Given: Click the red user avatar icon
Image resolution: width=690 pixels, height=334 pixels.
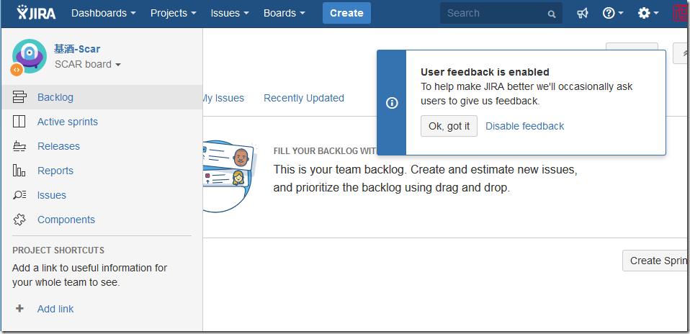Looking at the screenshot, I should [x=681, y=13].
